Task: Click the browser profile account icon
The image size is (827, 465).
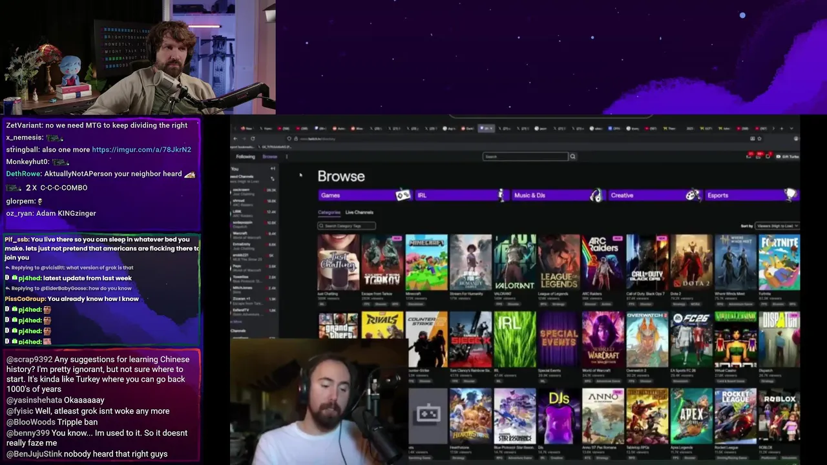Action: tap(796, 138)
